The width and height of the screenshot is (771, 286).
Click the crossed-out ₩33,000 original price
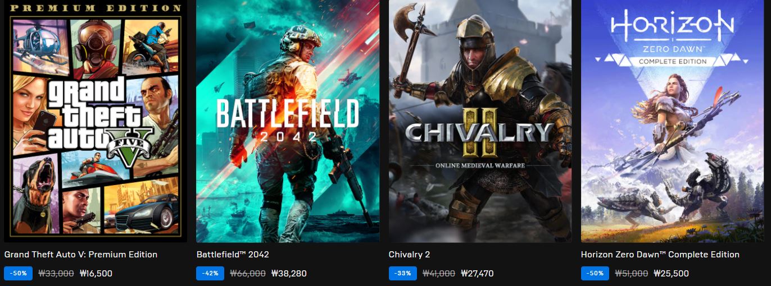click(x=56, y=274)
